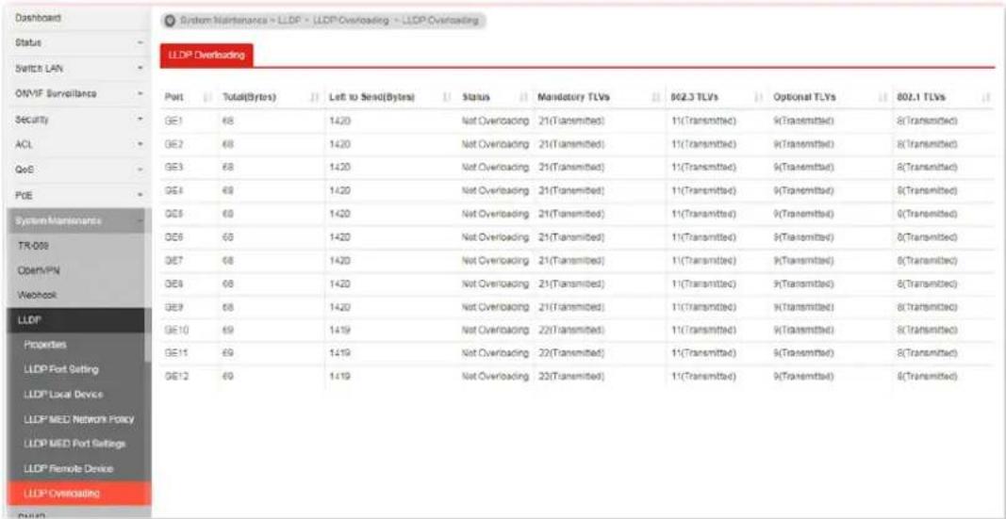Click the GE2 port cell
This screenshot has width=1006, height=519.
[172, 145]
